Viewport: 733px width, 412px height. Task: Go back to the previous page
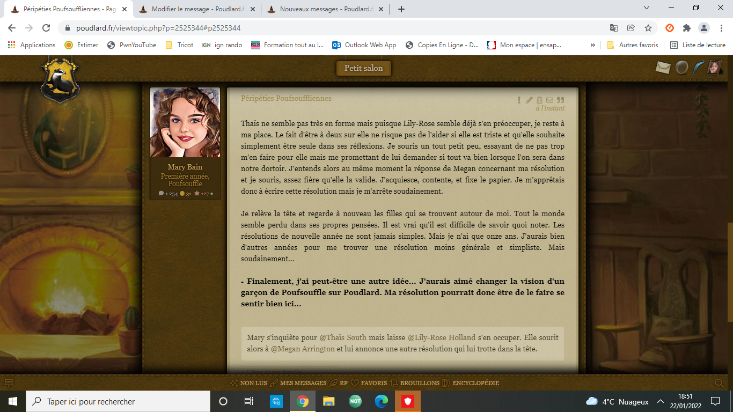[x=12, y=28]
